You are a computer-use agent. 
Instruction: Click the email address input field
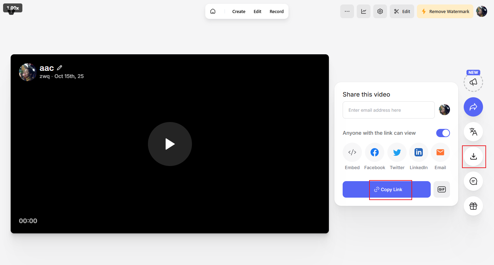pyautogui.click(x=388, y=110)
